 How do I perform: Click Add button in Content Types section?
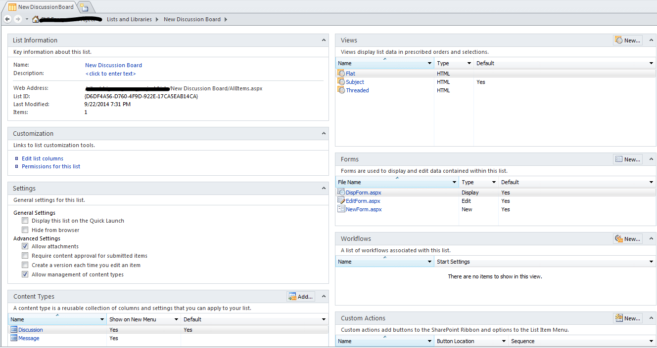pyautogui.click(x=301, y=297)
